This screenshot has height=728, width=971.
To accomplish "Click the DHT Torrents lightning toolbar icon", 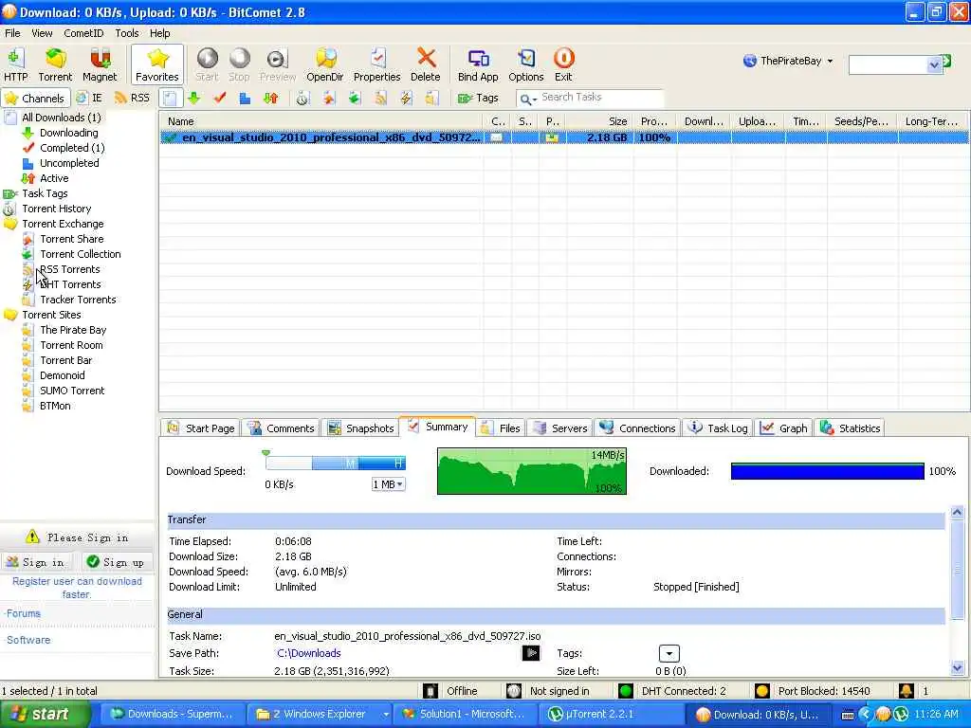I will (406, 98).
